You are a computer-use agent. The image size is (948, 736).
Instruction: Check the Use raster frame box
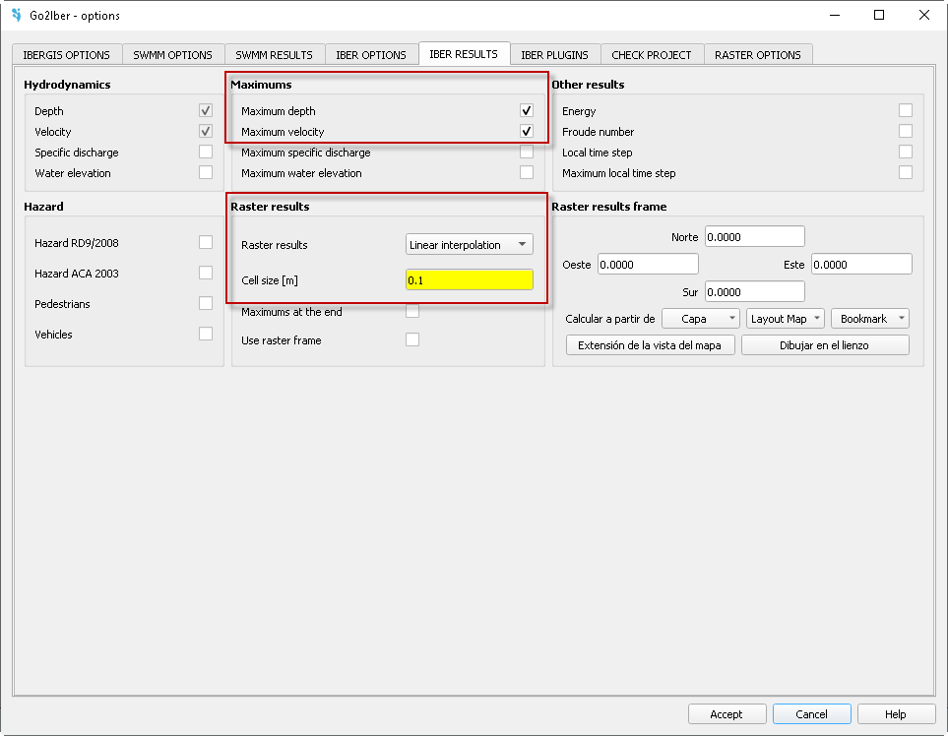[x=412, y=340]
